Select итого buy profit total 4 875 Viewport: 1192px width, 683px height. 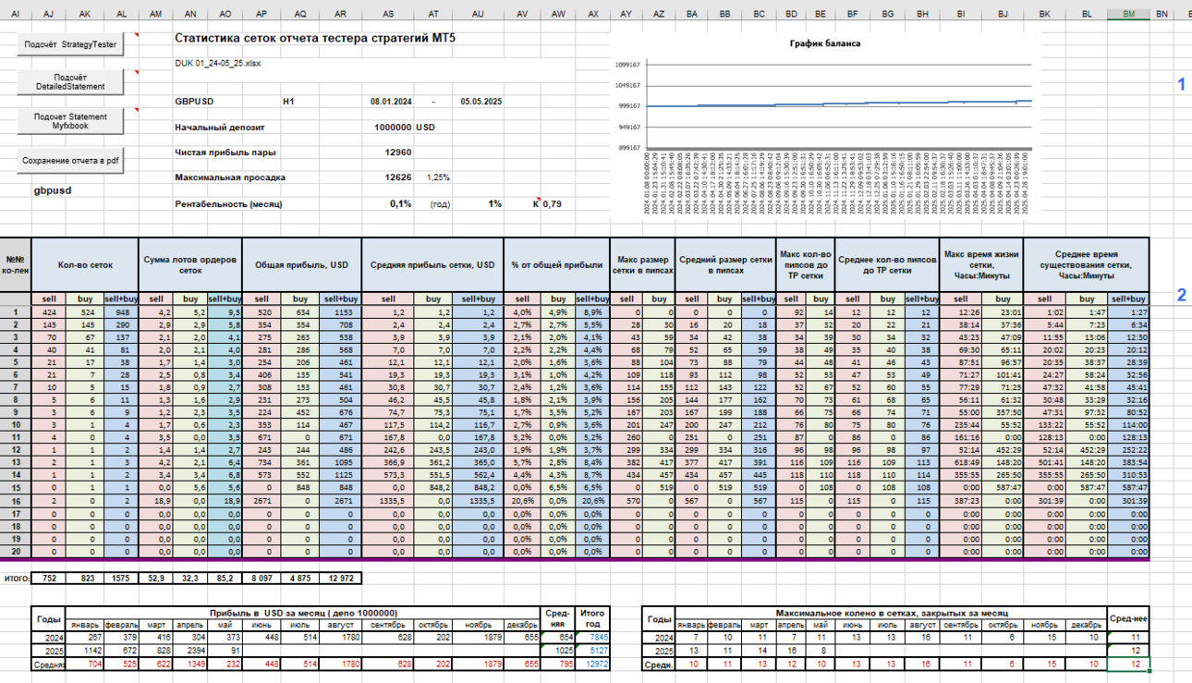(300, 578)
